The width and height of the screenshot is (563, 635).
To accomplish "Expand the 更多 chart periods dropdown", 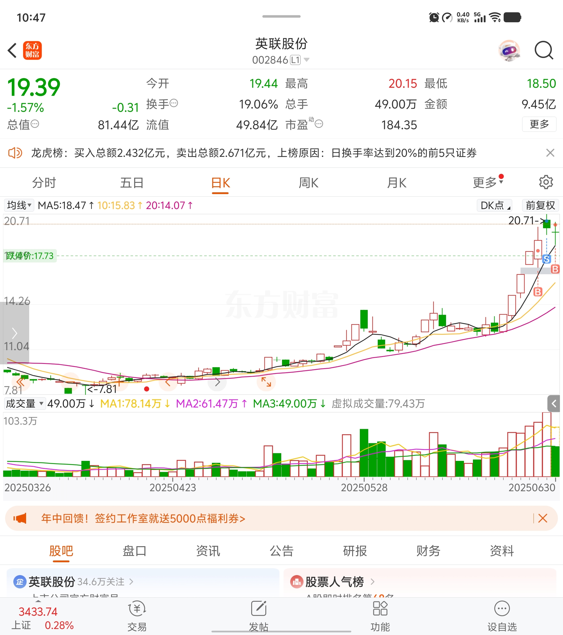I will 488,182.
